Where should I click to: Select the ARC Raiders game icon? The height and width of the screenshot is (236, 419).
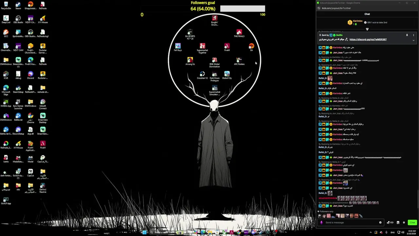(x=239, y=61)
